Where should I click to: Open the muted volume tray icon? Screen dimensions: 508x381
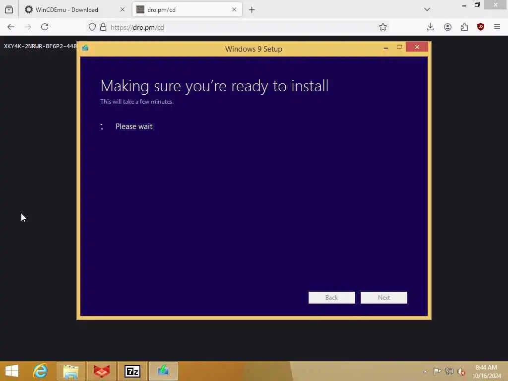tap(461, 372)
